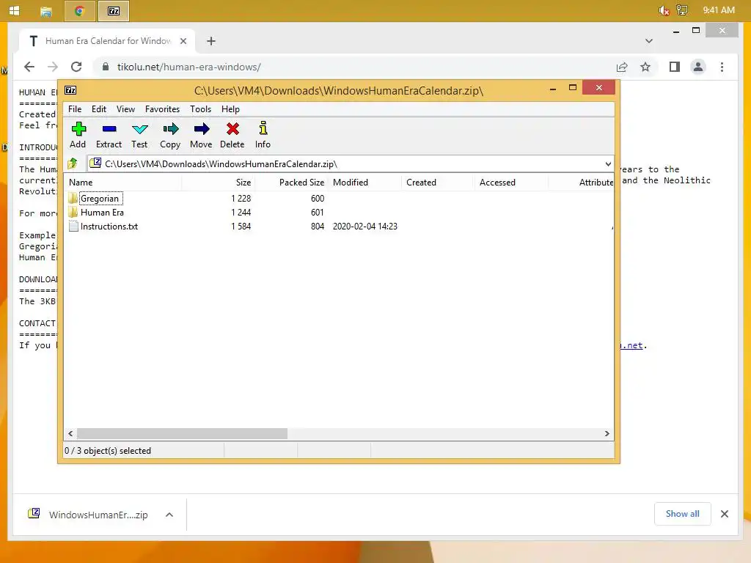The image size is (751, 563).
Task: Click the scroll left arrow in file list
Action: click(x=70, y=434)
